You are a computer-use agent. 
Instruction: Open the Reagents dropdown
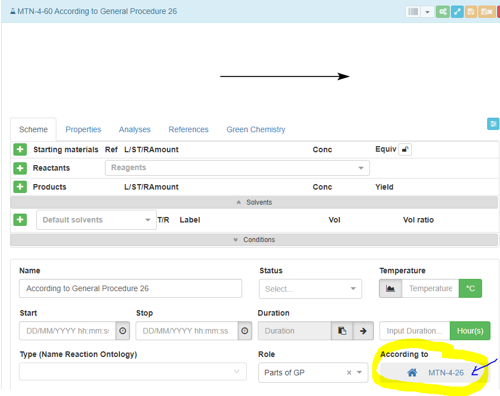click(237, 168)
